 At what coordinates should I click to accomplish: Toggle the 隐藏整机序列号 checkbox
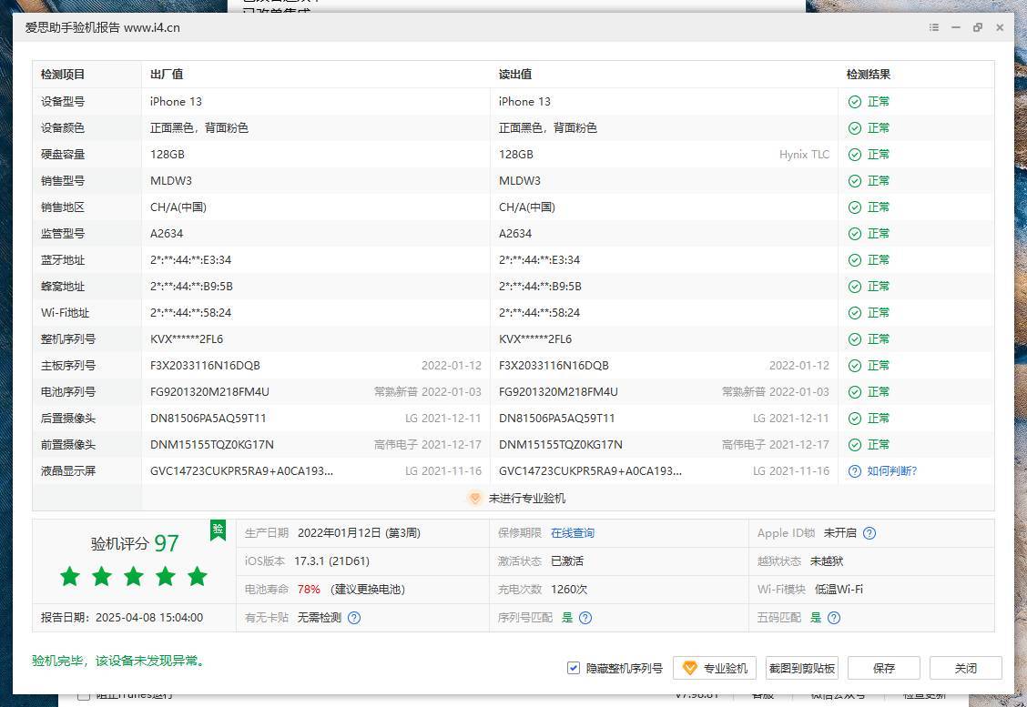pos(573,668)
